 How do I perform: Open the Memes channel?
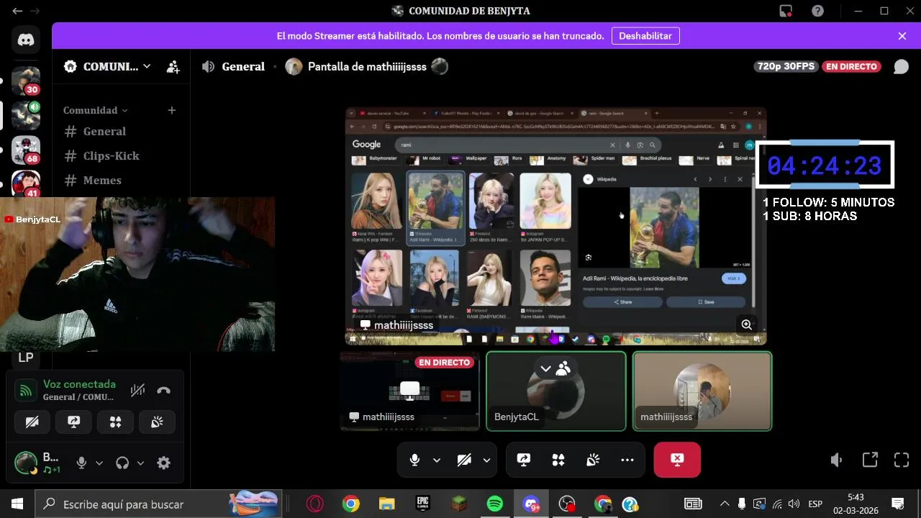click(104, 181)
